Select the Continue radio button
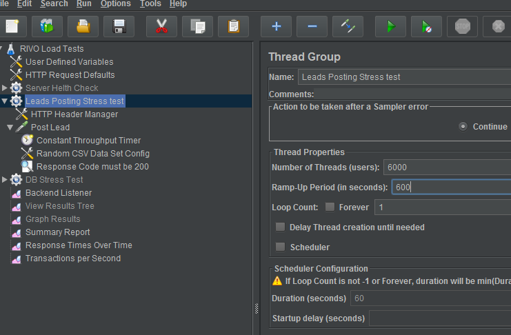 463,126
